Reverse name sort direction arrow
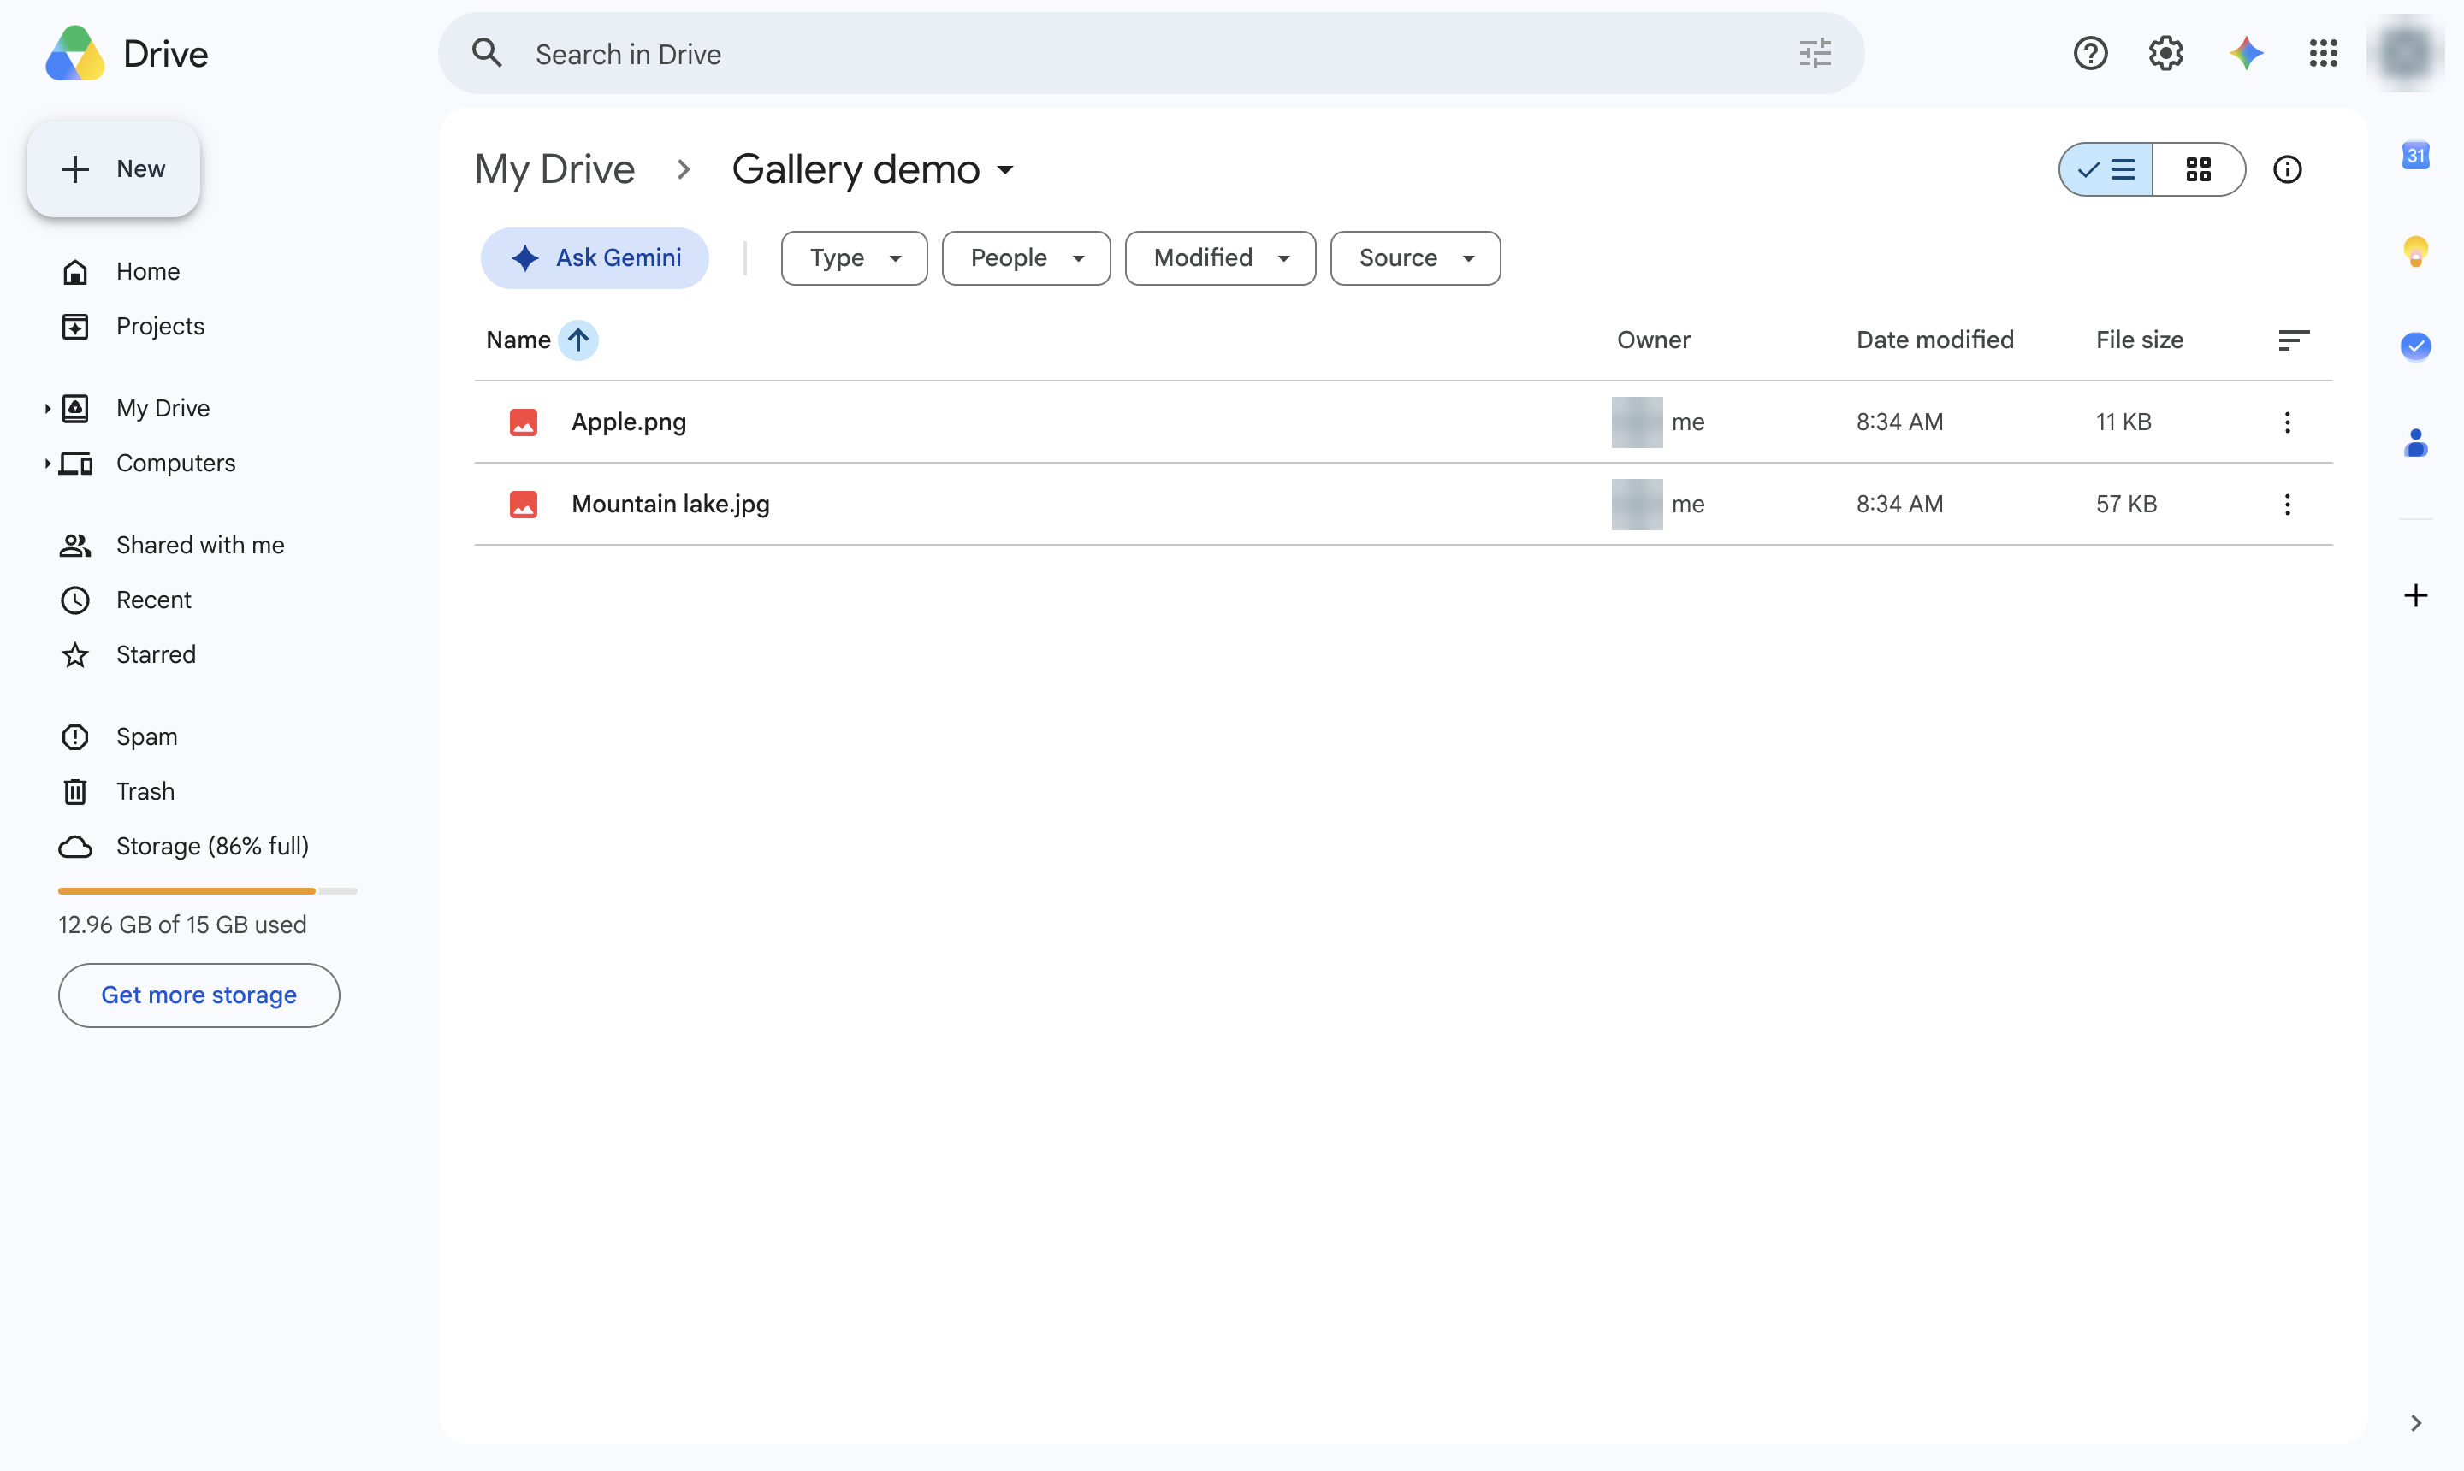Screen dimensions: 2464x1471 click(x=578, y=340)
